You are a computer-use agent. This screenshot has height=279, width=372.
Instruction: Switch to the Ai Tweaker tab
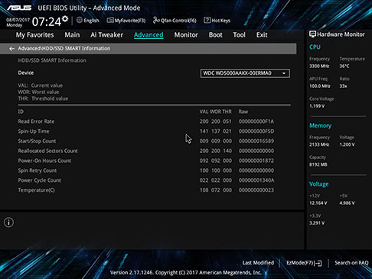tap(106, 35)
